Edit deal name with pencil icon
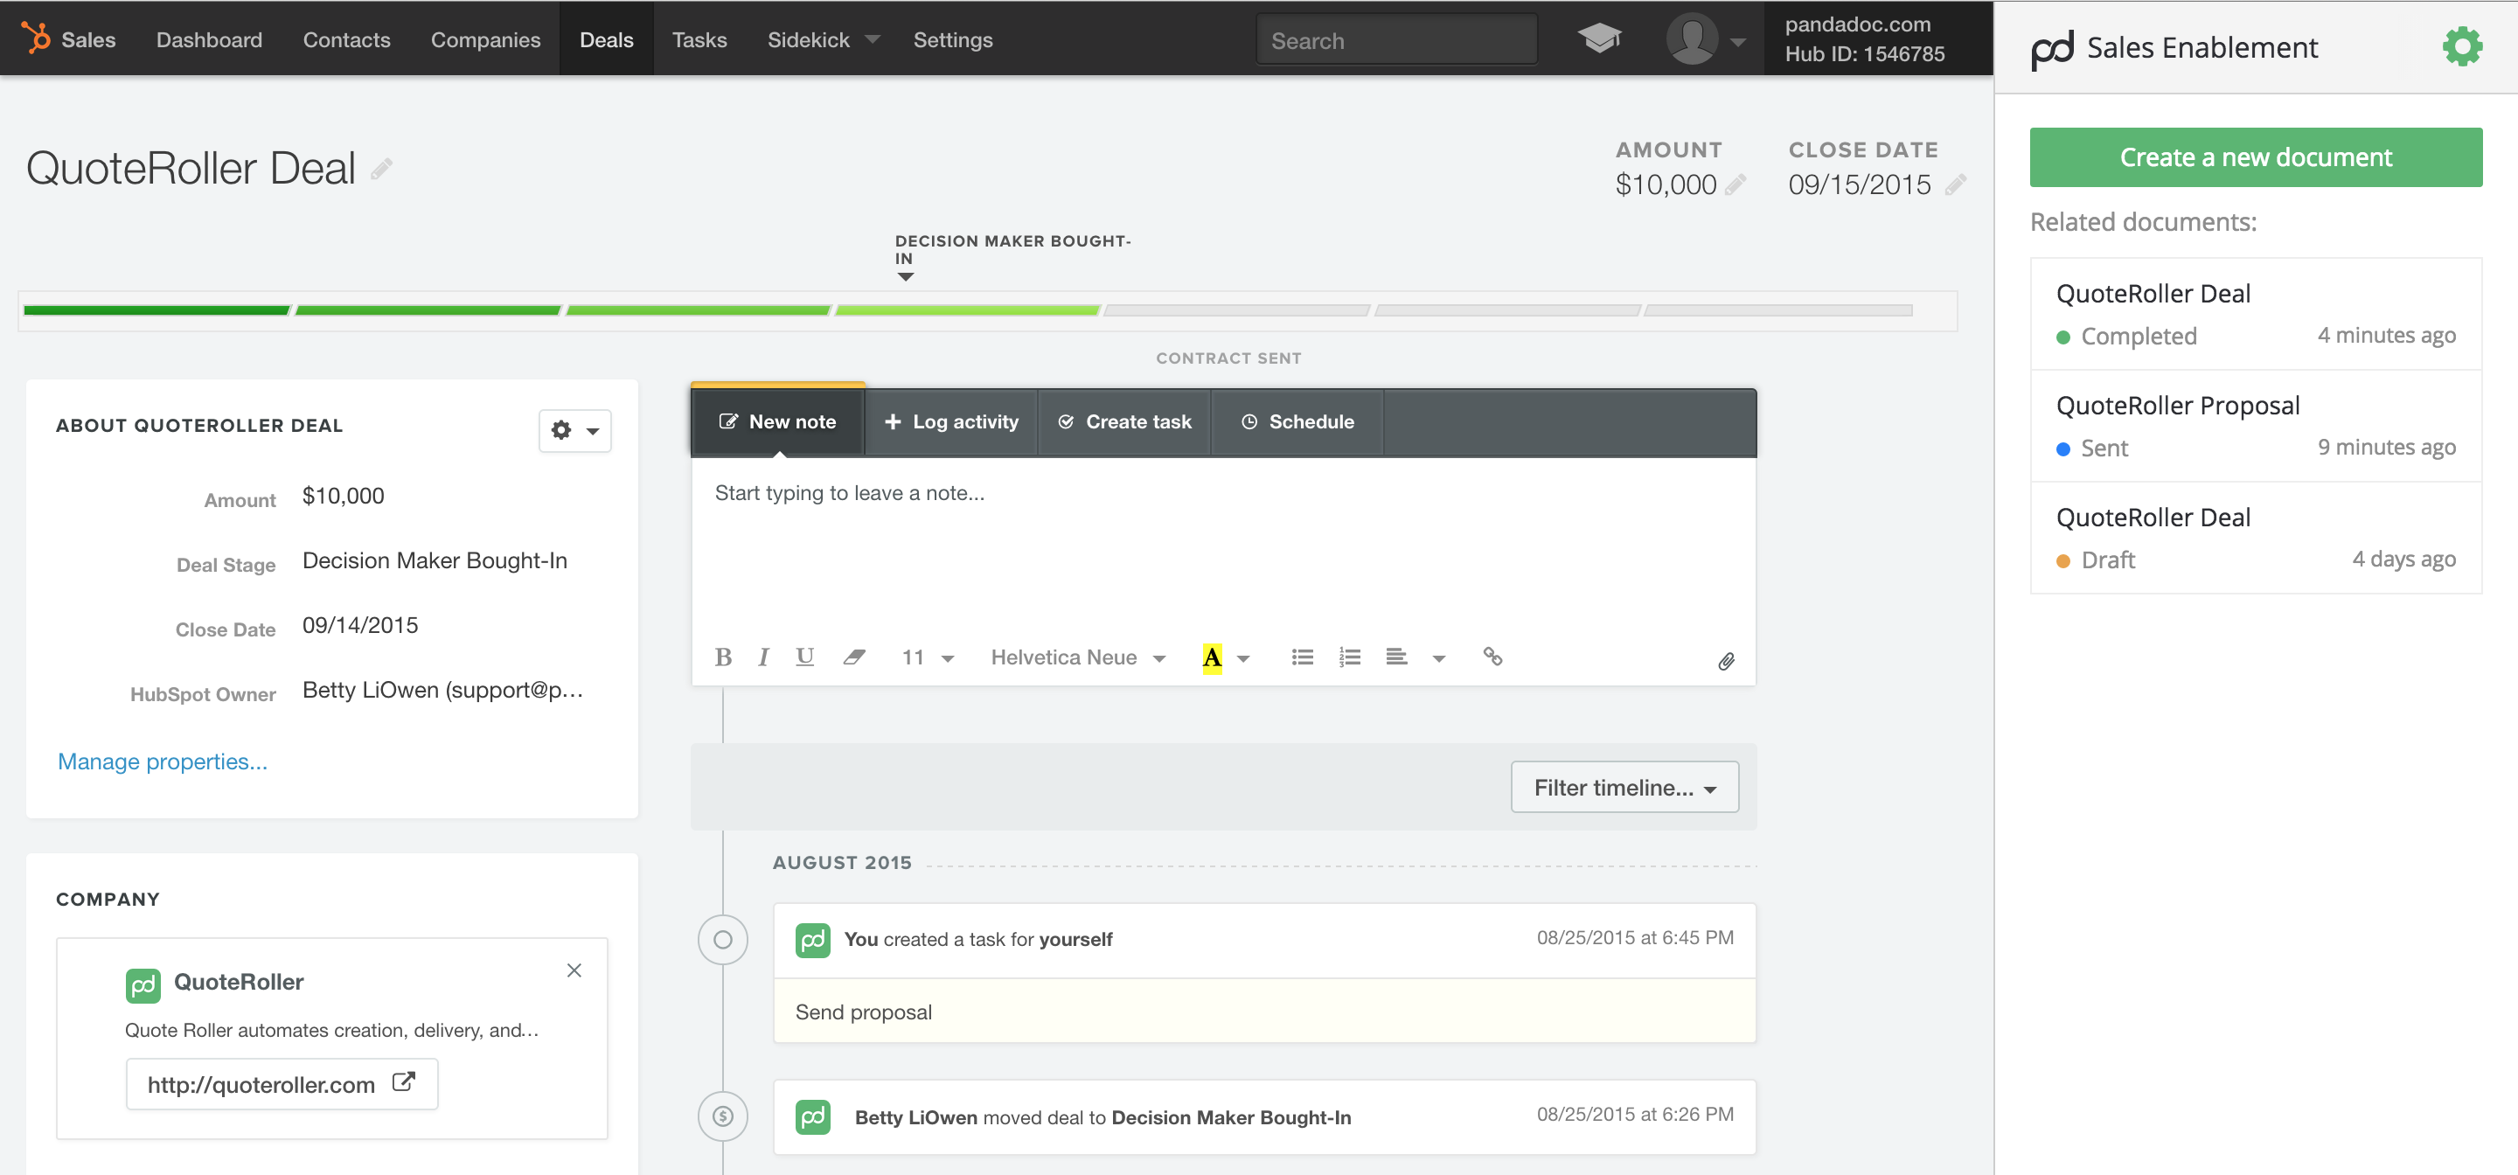 click(382, 169)
